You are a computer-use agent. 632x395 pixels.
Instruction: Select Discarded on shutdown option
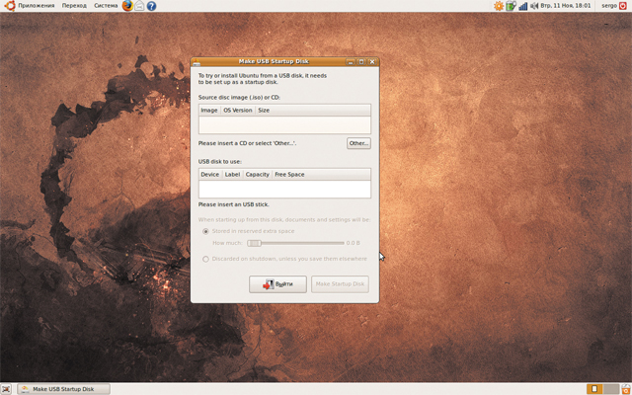pyautogui.click(x=205, y=259)
